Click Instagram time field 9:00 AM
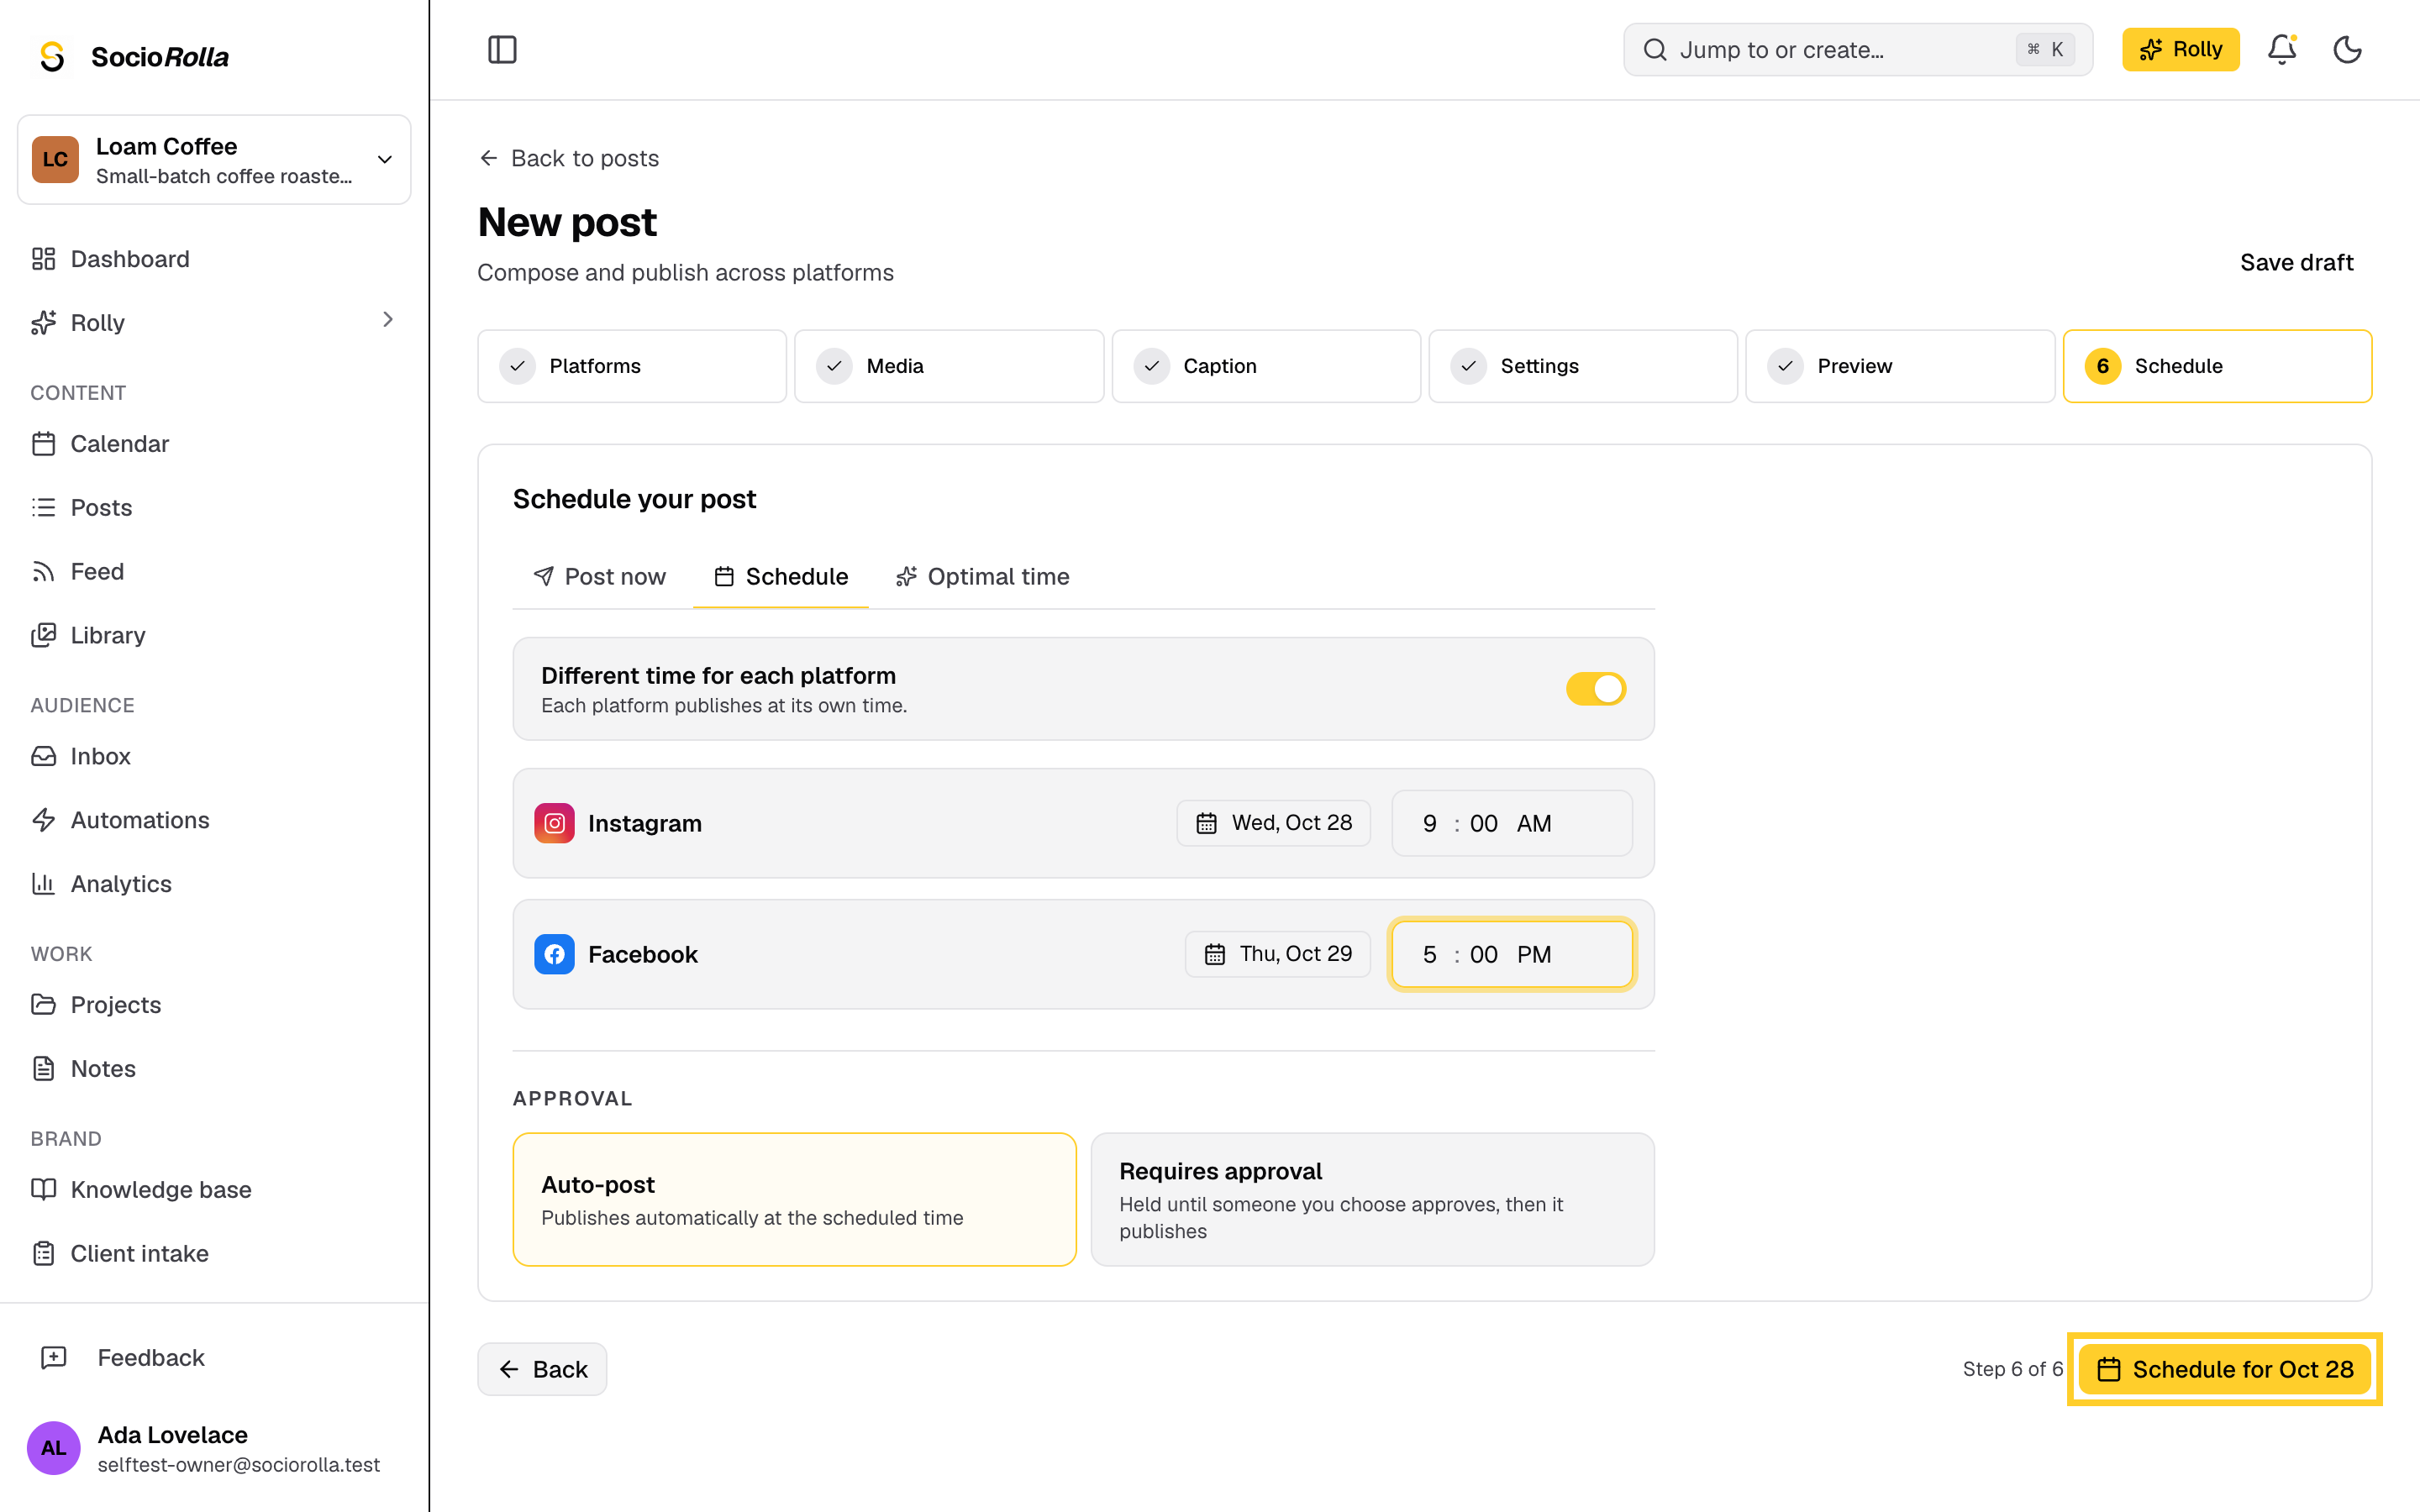The image size is (2420, 1512). click(x=1512, y=823)
